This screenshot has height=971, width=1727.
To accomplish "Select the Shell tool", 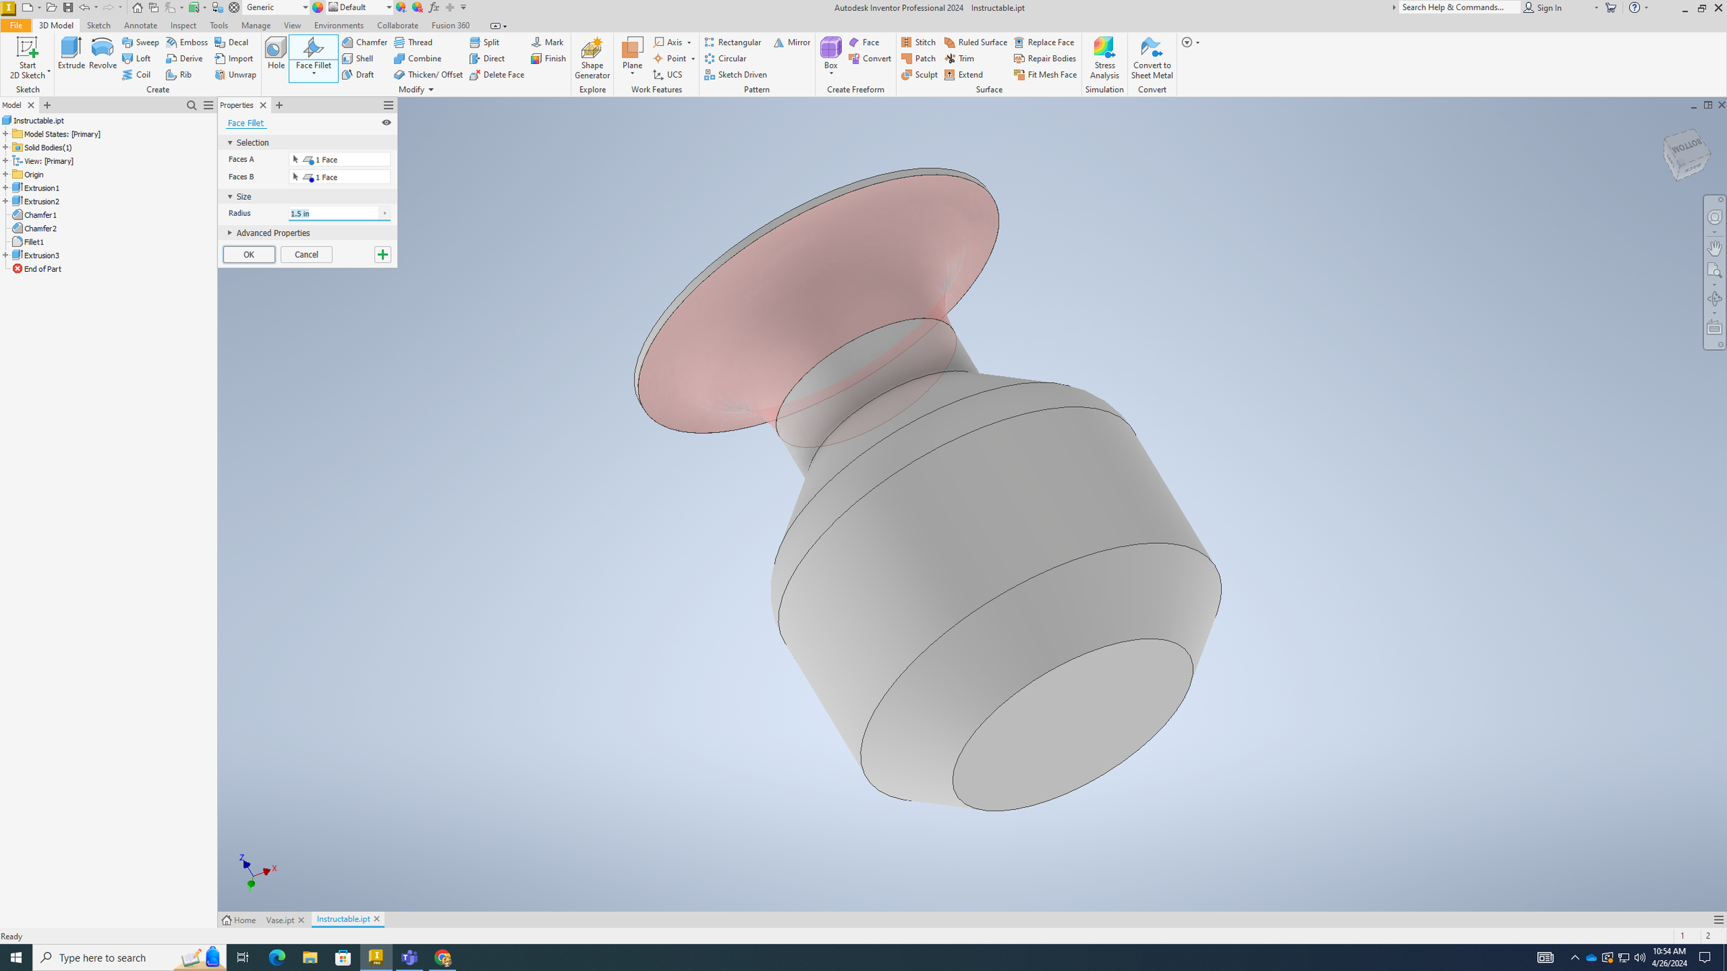I will pyautogui.click(x=360, y=58).
